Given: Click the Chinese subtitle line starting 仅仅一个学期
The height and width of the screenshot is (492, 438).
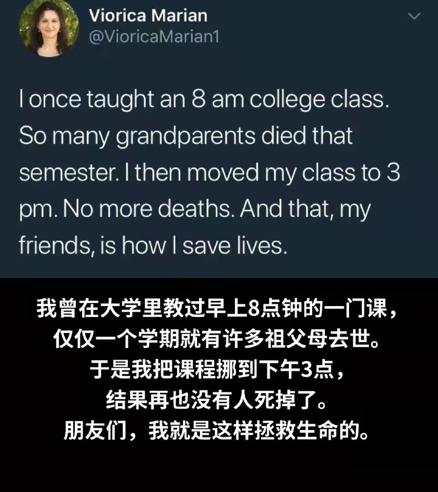Looking at the screenshot, I should click(x=217, y=339).
